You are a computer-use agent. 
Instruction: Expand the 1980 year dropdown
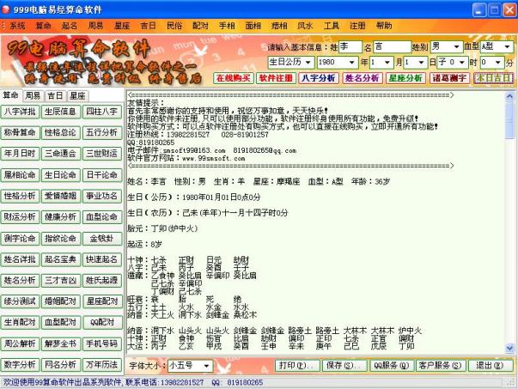click(x=354, y=62)
